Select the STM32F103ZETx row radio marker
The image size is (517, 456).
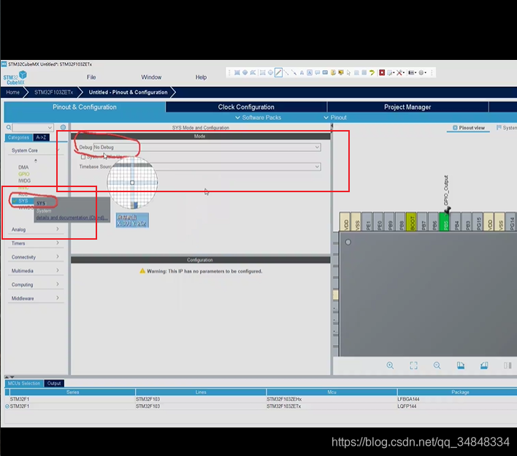(x=7, y=406)
